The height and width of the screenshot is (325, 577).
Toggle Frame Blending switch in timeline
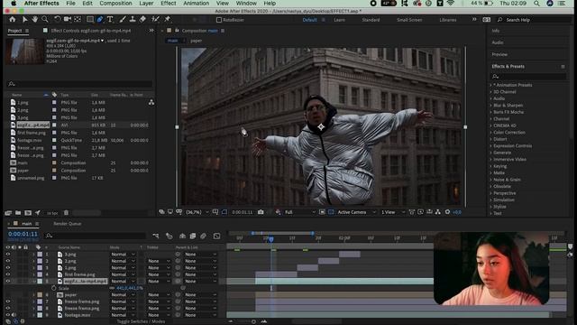pos(192,236)
